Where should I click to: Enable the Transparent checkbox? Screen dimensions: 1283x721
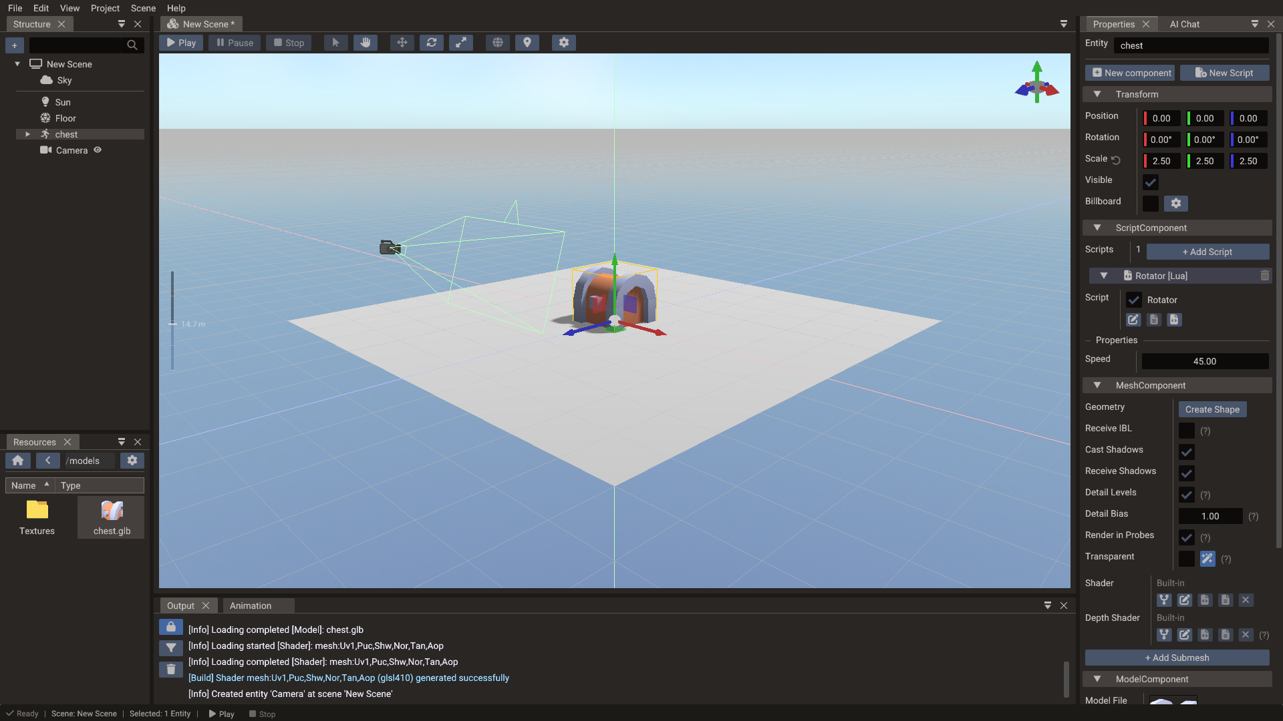[x=1187, y=558]
